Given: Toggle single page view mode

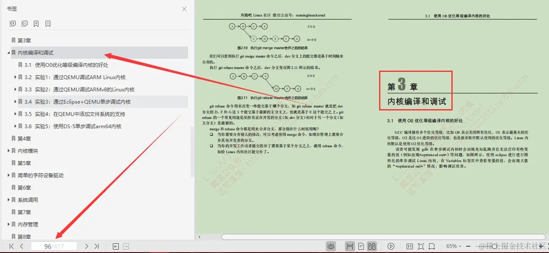Looking at the screenshot, I should [x=361, y=246].
